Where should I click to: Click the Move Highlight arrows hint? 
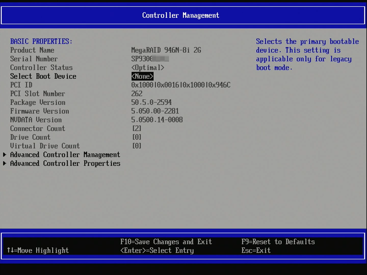tap(38, 250)
